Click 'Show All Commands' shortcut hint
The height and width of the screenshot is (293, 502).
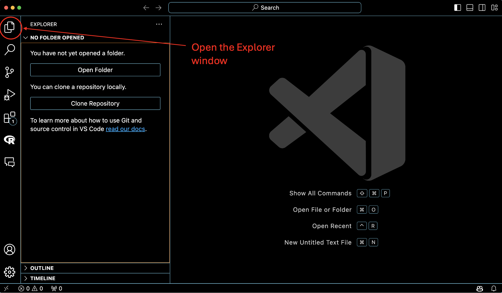click(320, 193)
